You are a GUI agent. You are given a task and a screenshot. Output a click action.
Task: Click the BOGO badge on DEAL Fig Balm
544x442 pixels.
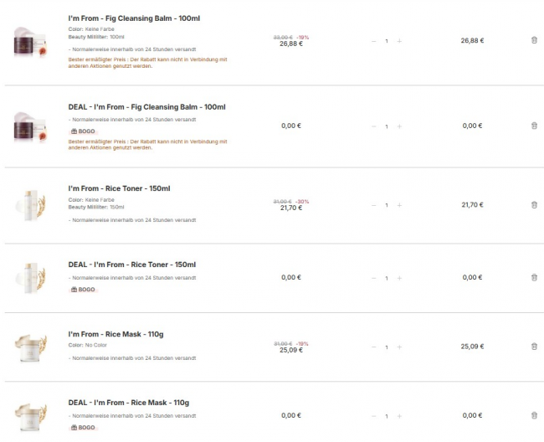pos(83,131)
